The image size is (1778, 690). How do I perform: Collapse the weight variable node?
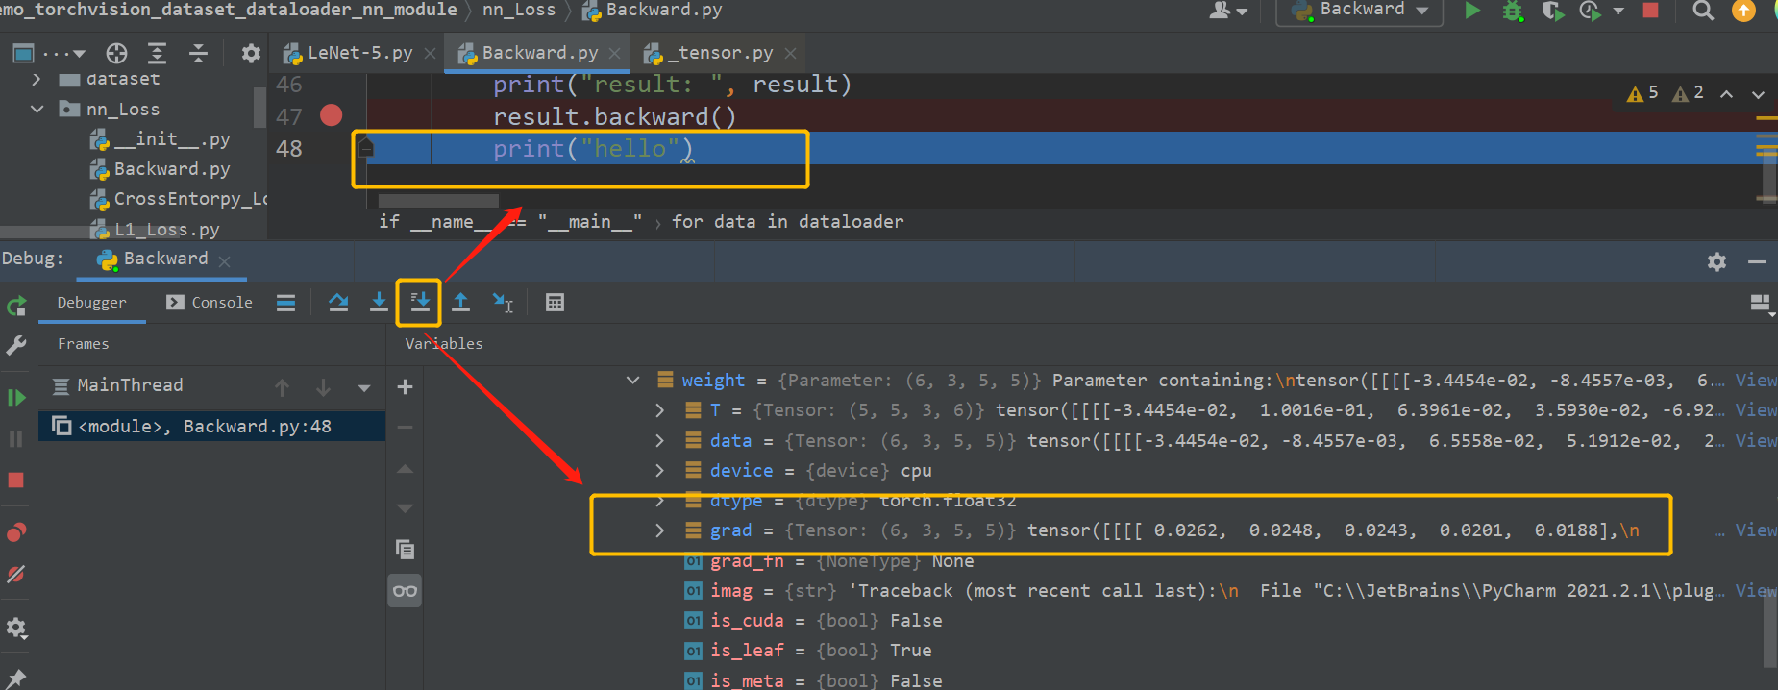click(x=632, y=380)
